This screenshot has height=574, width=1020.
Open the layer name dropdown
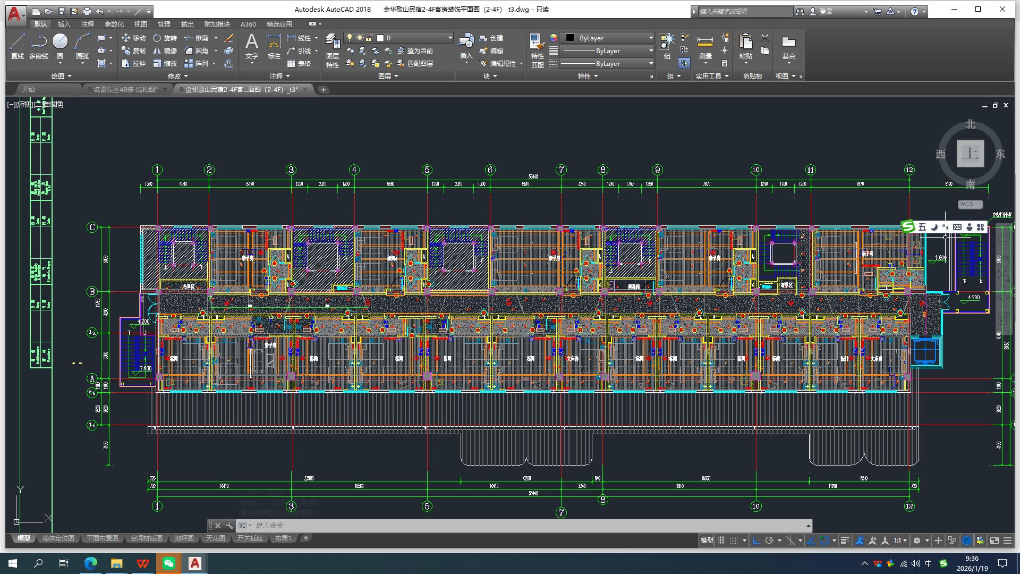(450, 38)
